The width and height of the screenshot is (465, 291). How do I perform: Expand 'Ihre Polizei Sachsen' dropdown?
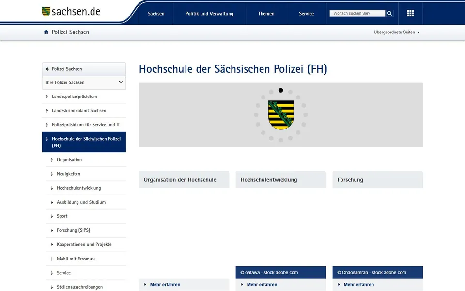[84, 82]
